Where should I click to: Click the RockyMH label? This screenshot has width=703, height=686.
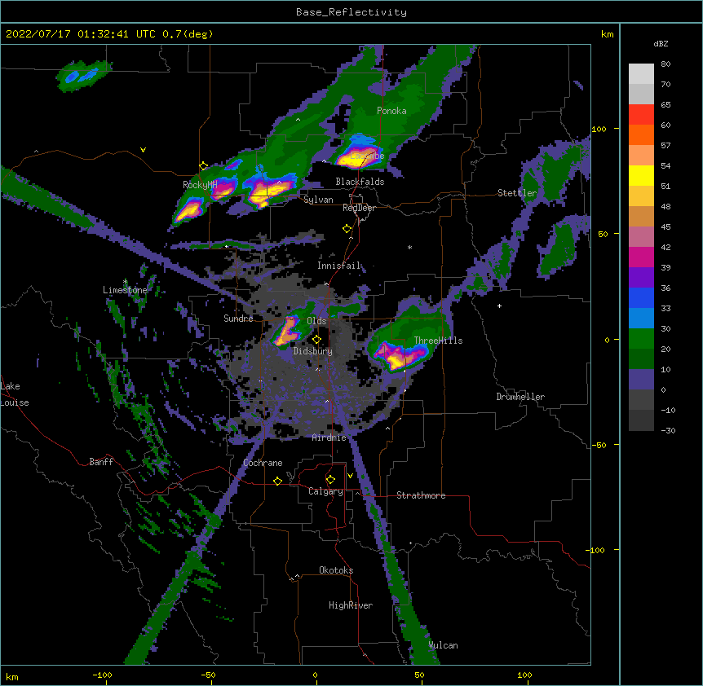(200, 184)
